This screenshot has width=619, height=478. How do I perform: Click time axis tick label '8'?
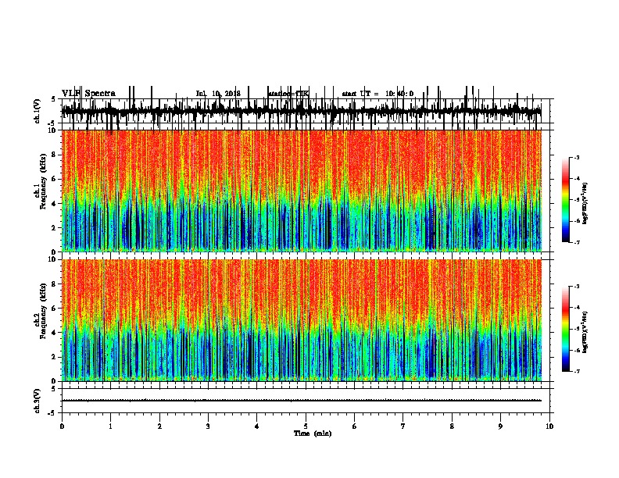[x=452, y=426]
